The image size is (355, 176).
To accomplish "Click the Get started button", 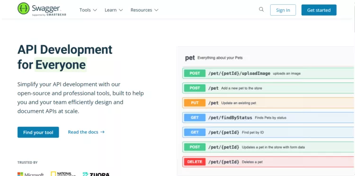I will tap(319, 10).
